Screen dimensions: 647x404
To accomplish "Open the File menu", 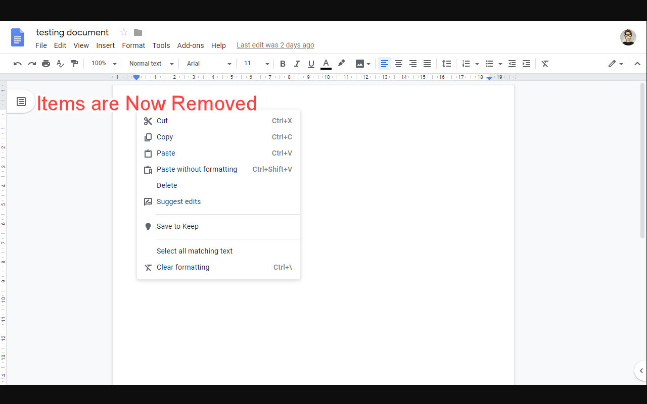I will [x=41, y=45].
